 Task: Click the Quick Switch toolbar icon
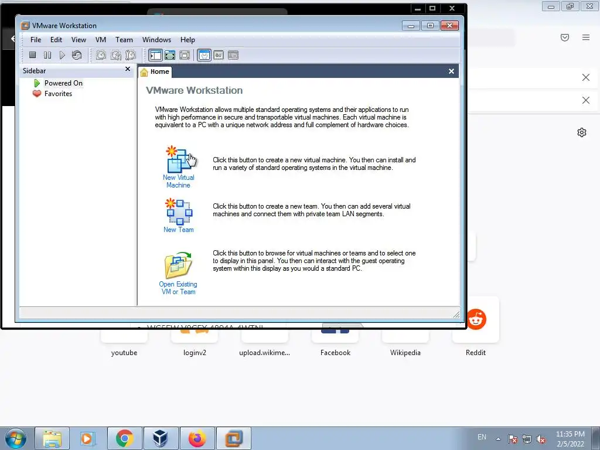click(x=185, y=55)
